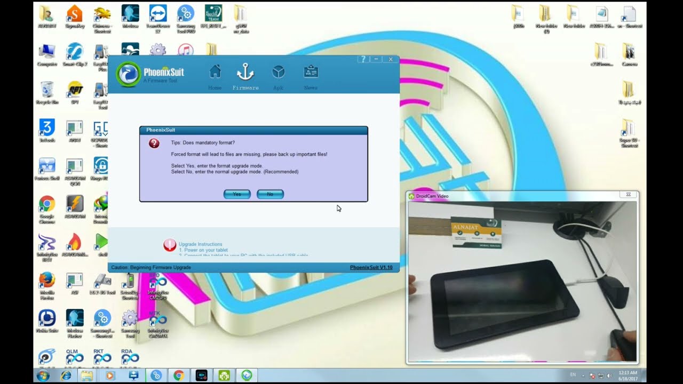Select the Nokia Suite desktop icon
The height and width of the screenshot is (384, 683).
[x=47, y=321]
